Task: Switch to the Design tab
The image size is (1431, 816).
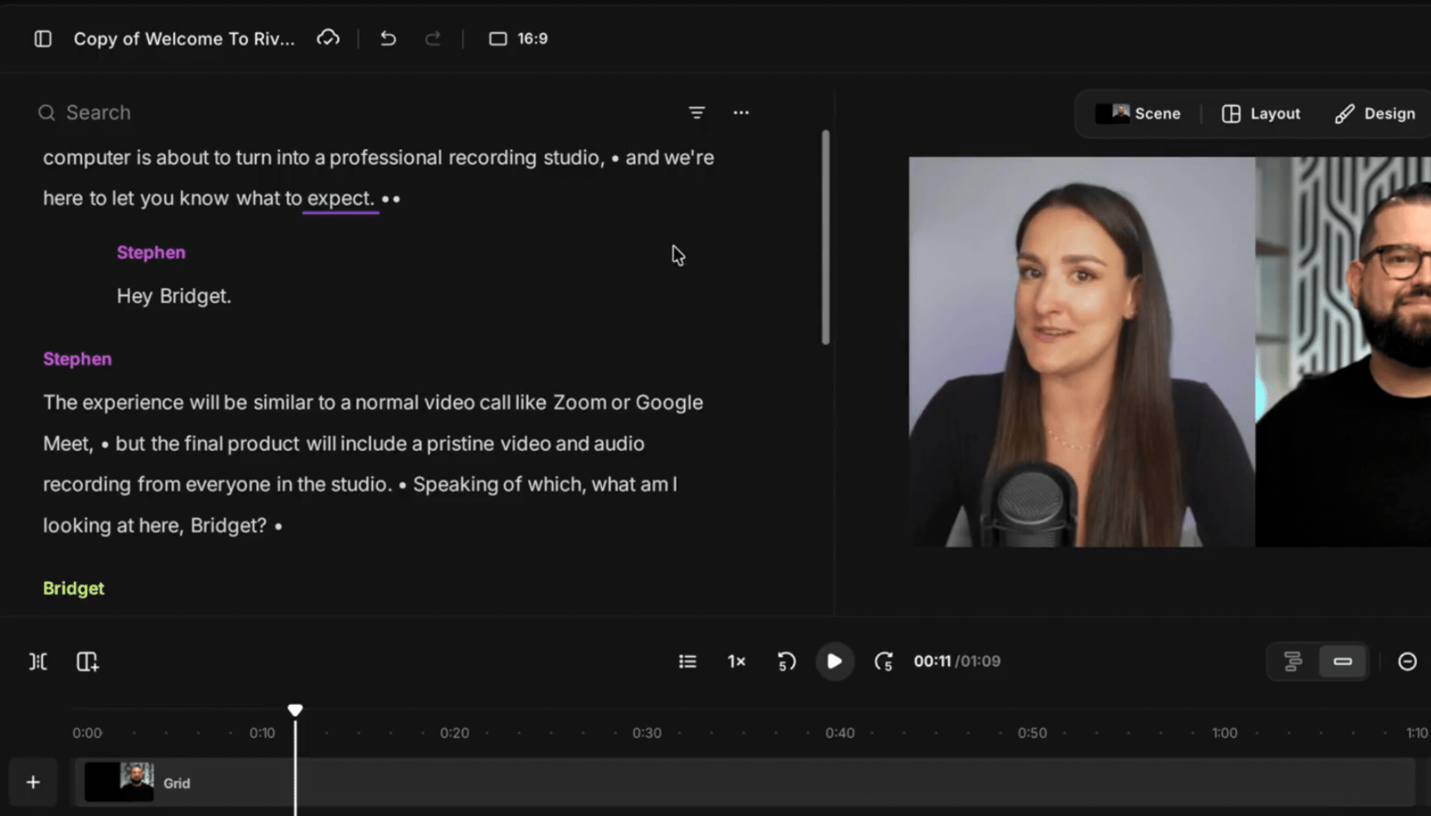Action: (x=1375, y=114)
